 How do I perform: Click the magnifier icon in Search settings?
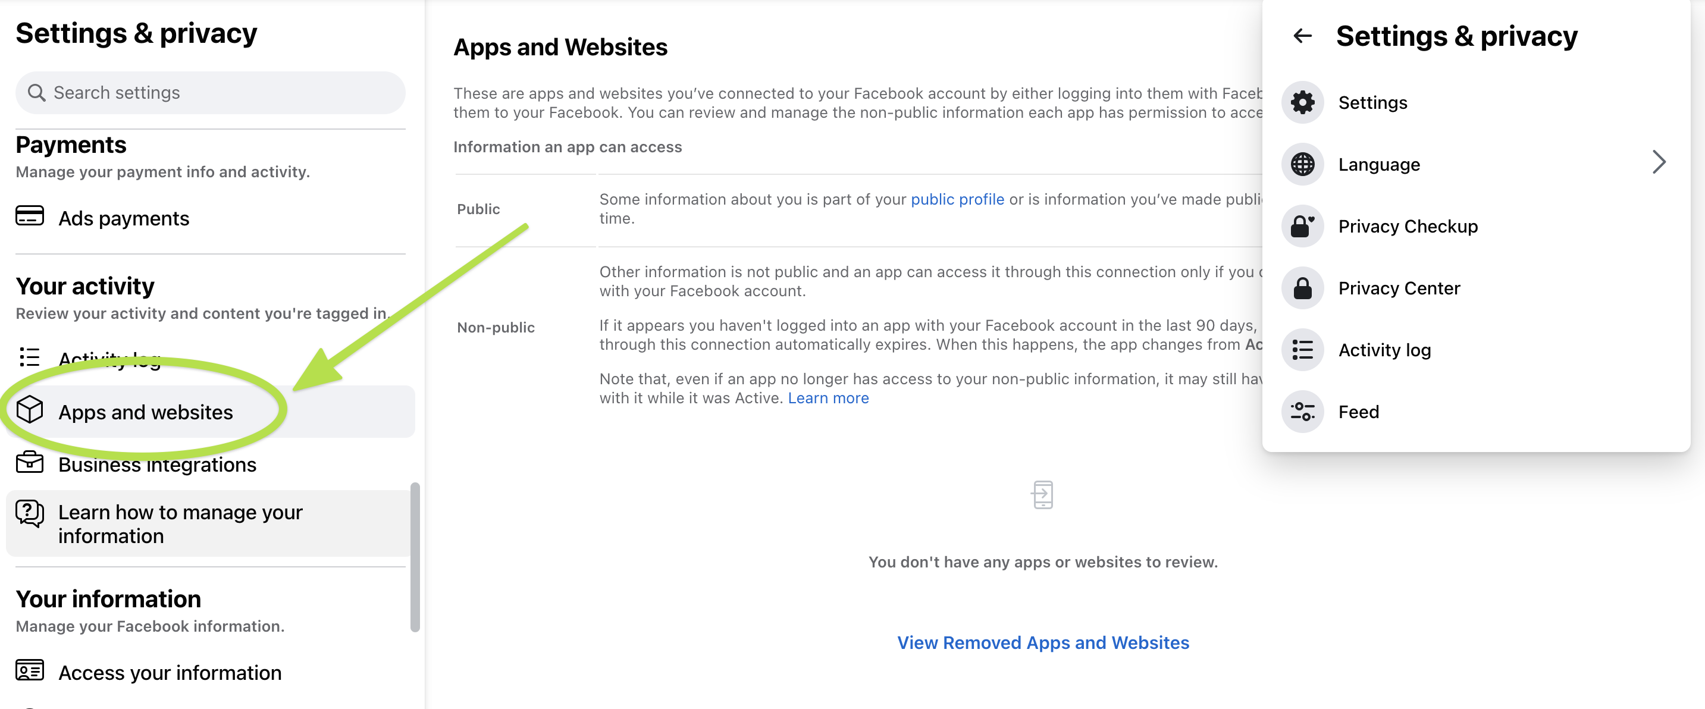pyautogui.click(x=36, y=93)
